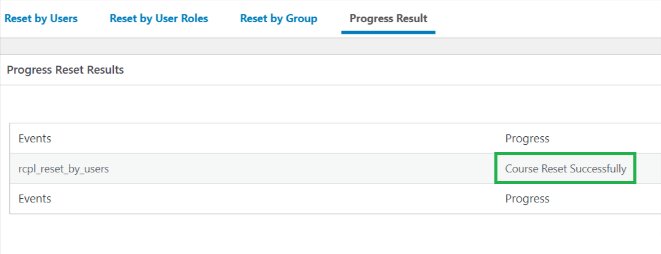Viewport: 661px width, 254px height.
Task: Click the grey separator bar below tabs
Action: [331, 46]
